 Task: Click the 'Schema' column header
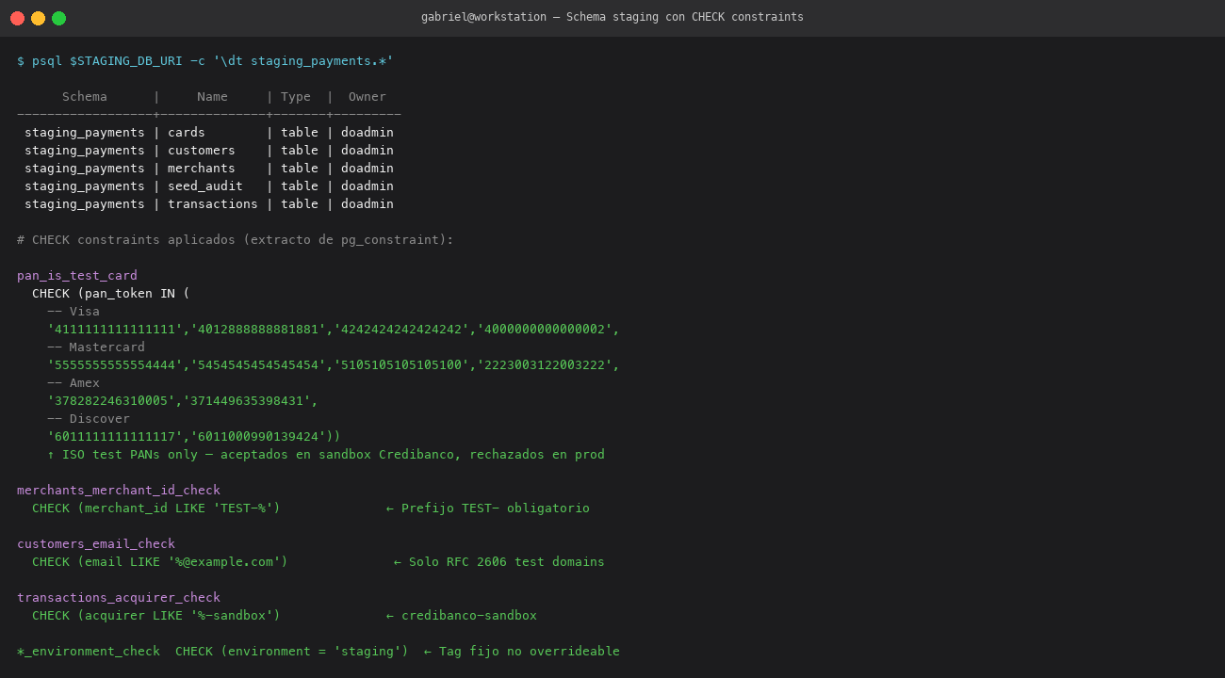(85, 97)
